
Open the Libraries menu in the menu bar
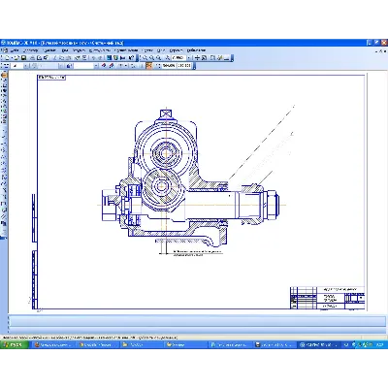196,50
